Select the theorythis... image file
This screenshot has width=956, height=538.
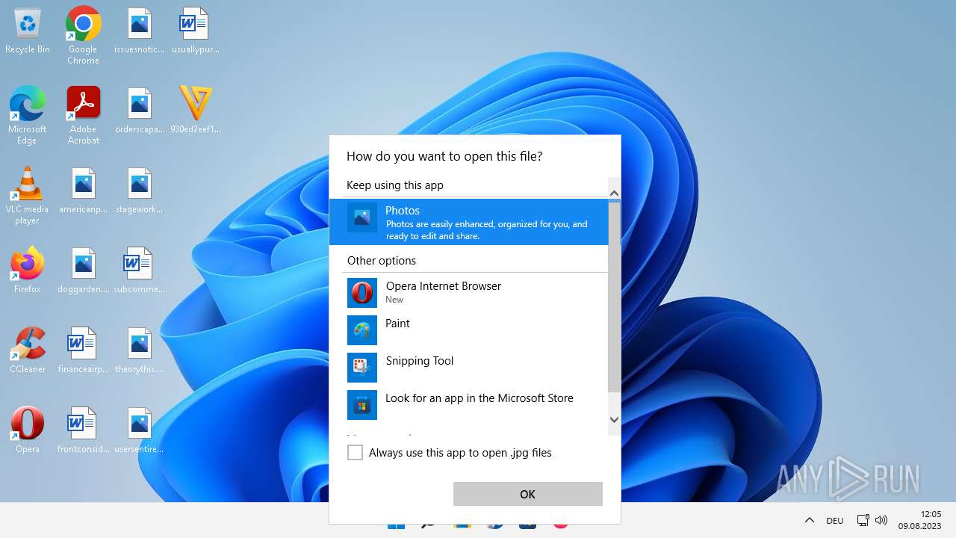140,350
